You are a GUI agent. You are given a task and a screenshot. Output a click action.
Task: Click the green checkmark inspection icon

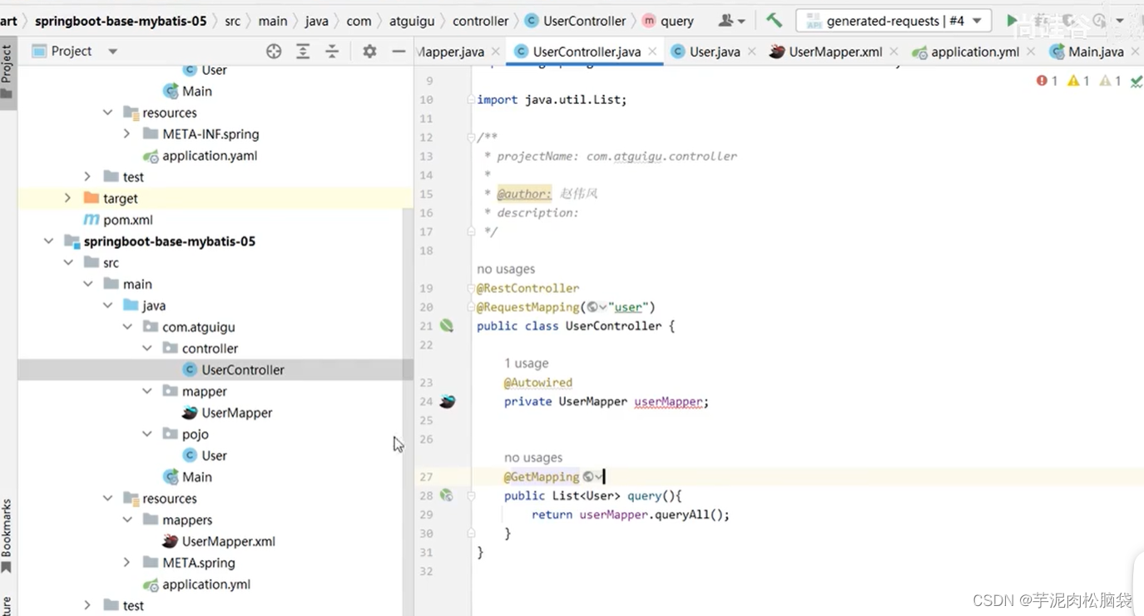point(1137,81)
